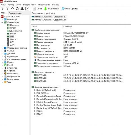Open the user profile toolbar icon
This screenshot has width=131, height=135.
22,9
